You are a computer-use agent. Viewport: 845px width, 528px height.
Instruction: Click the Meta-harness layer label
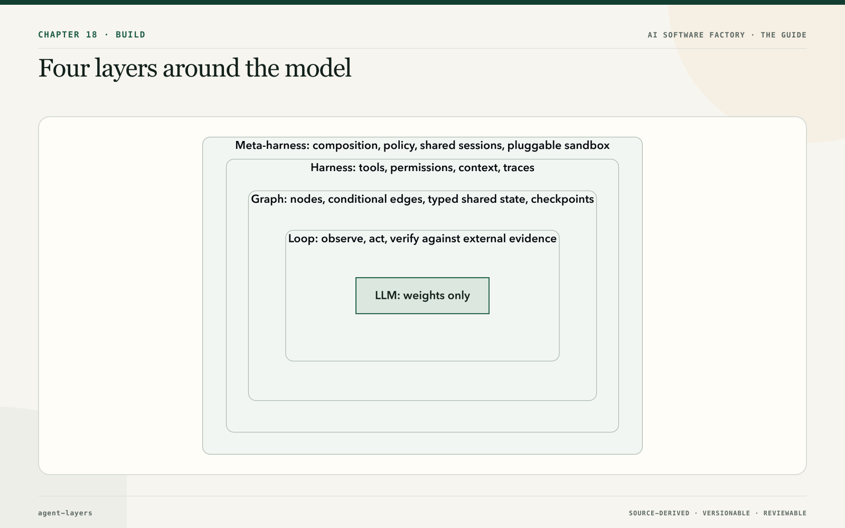pos(422,146)
